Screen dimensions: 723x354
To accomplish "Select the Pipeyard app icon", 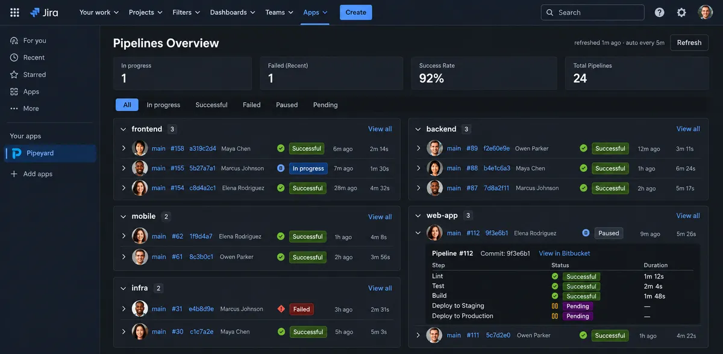I will pyautogui.click(x=17, y=153).
